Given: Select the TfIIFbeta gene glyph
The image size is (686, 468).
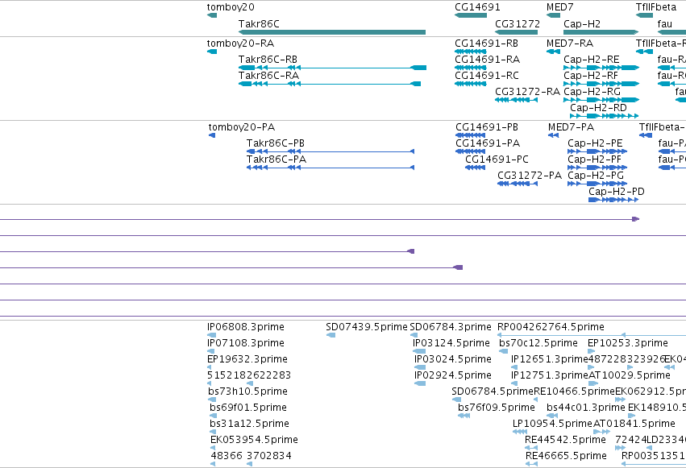Looking at the screenshot, I should point(644,15).
